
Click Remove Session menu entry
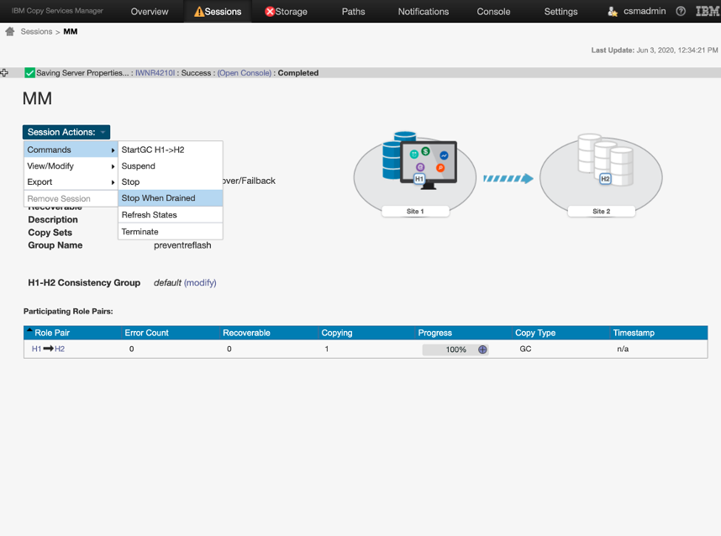[x=71, y=198]
